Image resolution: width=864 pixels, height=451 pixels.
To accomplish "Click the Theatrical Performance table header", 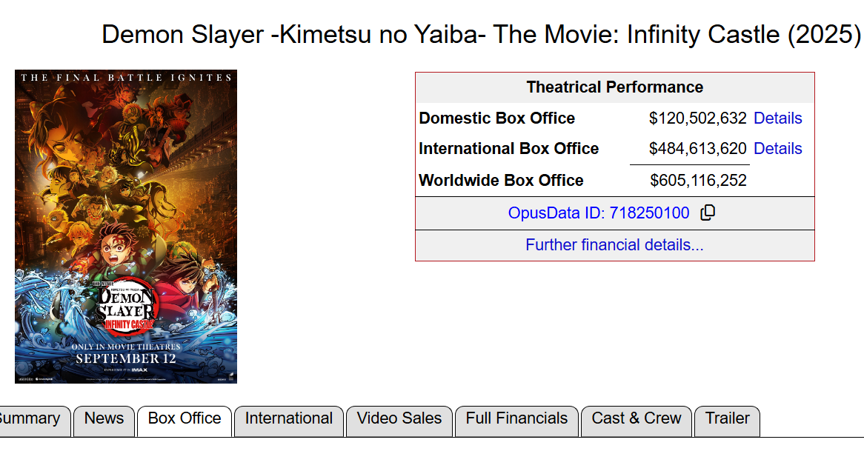I will (x=614, y=87).
